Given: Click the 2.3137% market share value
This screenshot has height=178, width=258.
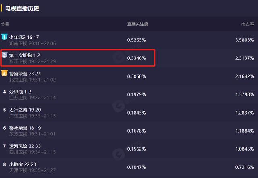Looking at the screenshot, I should [245, 58].
